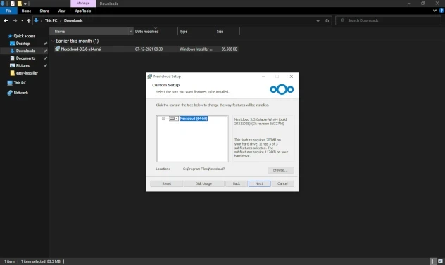Switch to large icons view layout

pos(440,261)
